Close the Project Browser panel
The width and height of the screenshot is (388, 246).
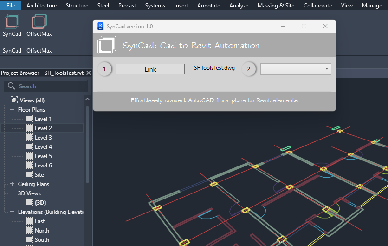point(89,73)
